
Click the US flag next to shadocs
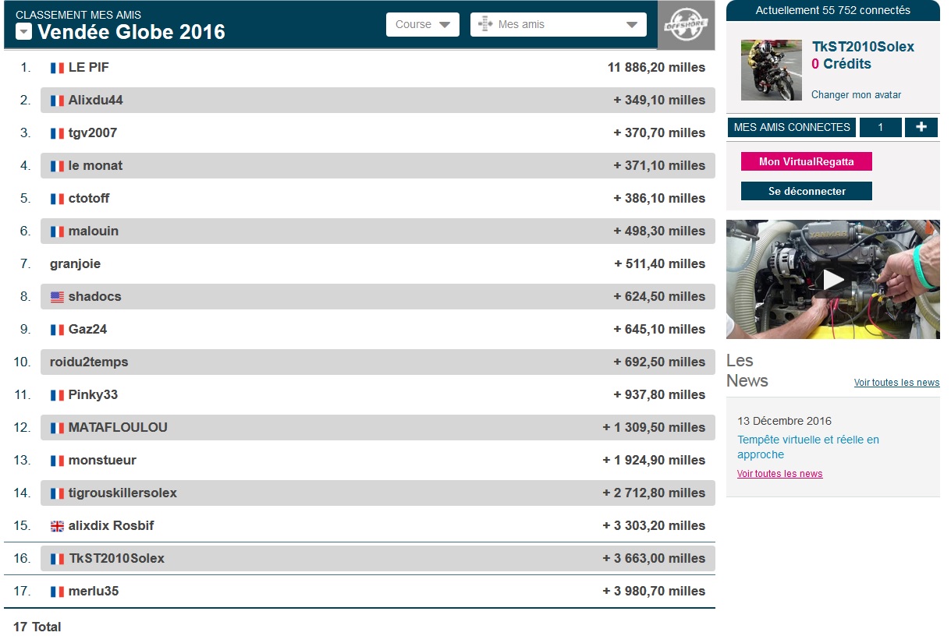coord(57,297)
